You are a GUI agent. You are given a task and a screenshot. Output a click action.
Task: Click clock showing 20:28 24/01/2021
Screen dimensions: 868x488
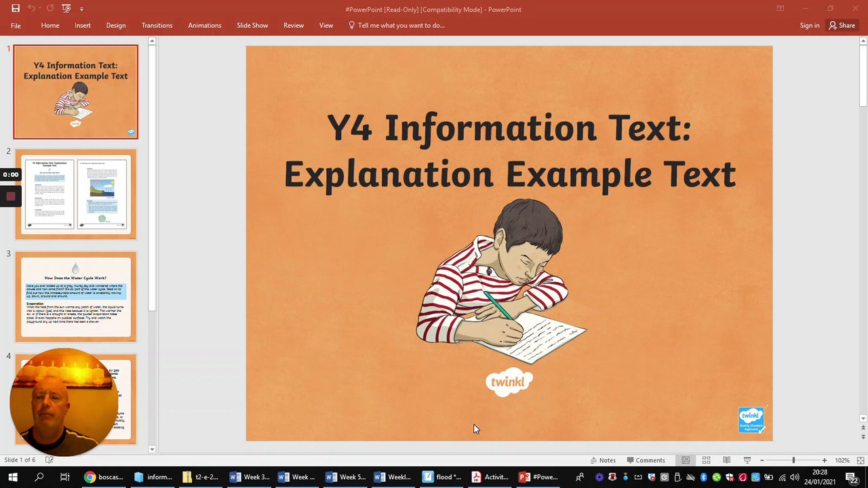[x=821, y=477]
